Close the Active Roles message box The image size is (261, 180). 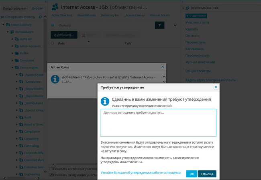click(163, 67)
